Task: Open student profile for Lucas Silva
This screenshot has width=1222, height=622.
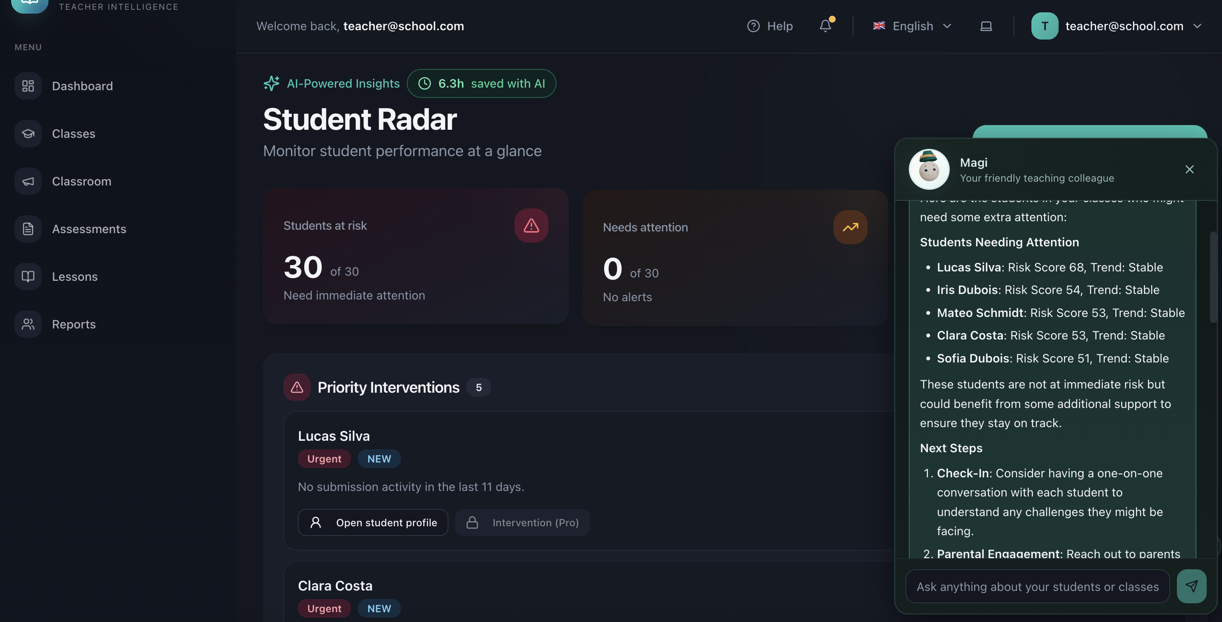Action: (x=373, y=522)
